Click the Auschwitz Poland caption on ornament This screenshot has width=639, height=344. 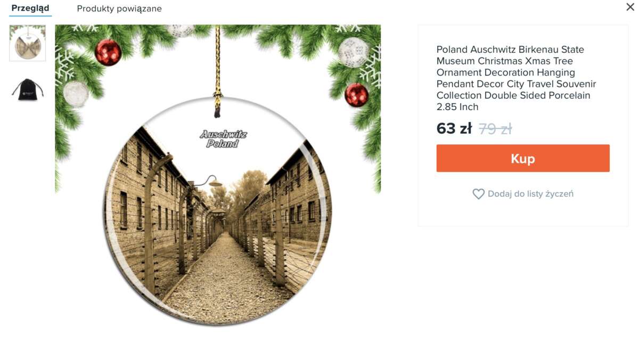[224, 138]
